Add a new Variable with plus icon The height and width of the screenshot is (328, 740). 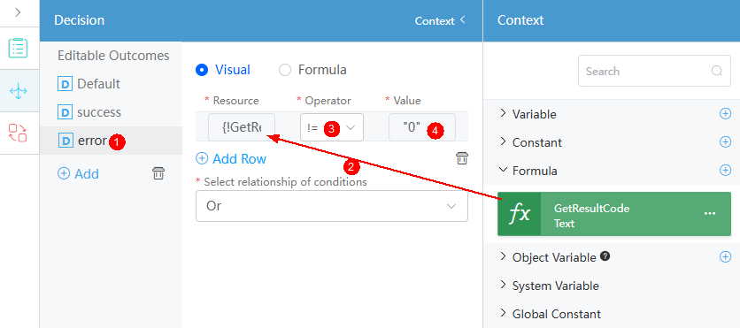click(x=725, y=113)
